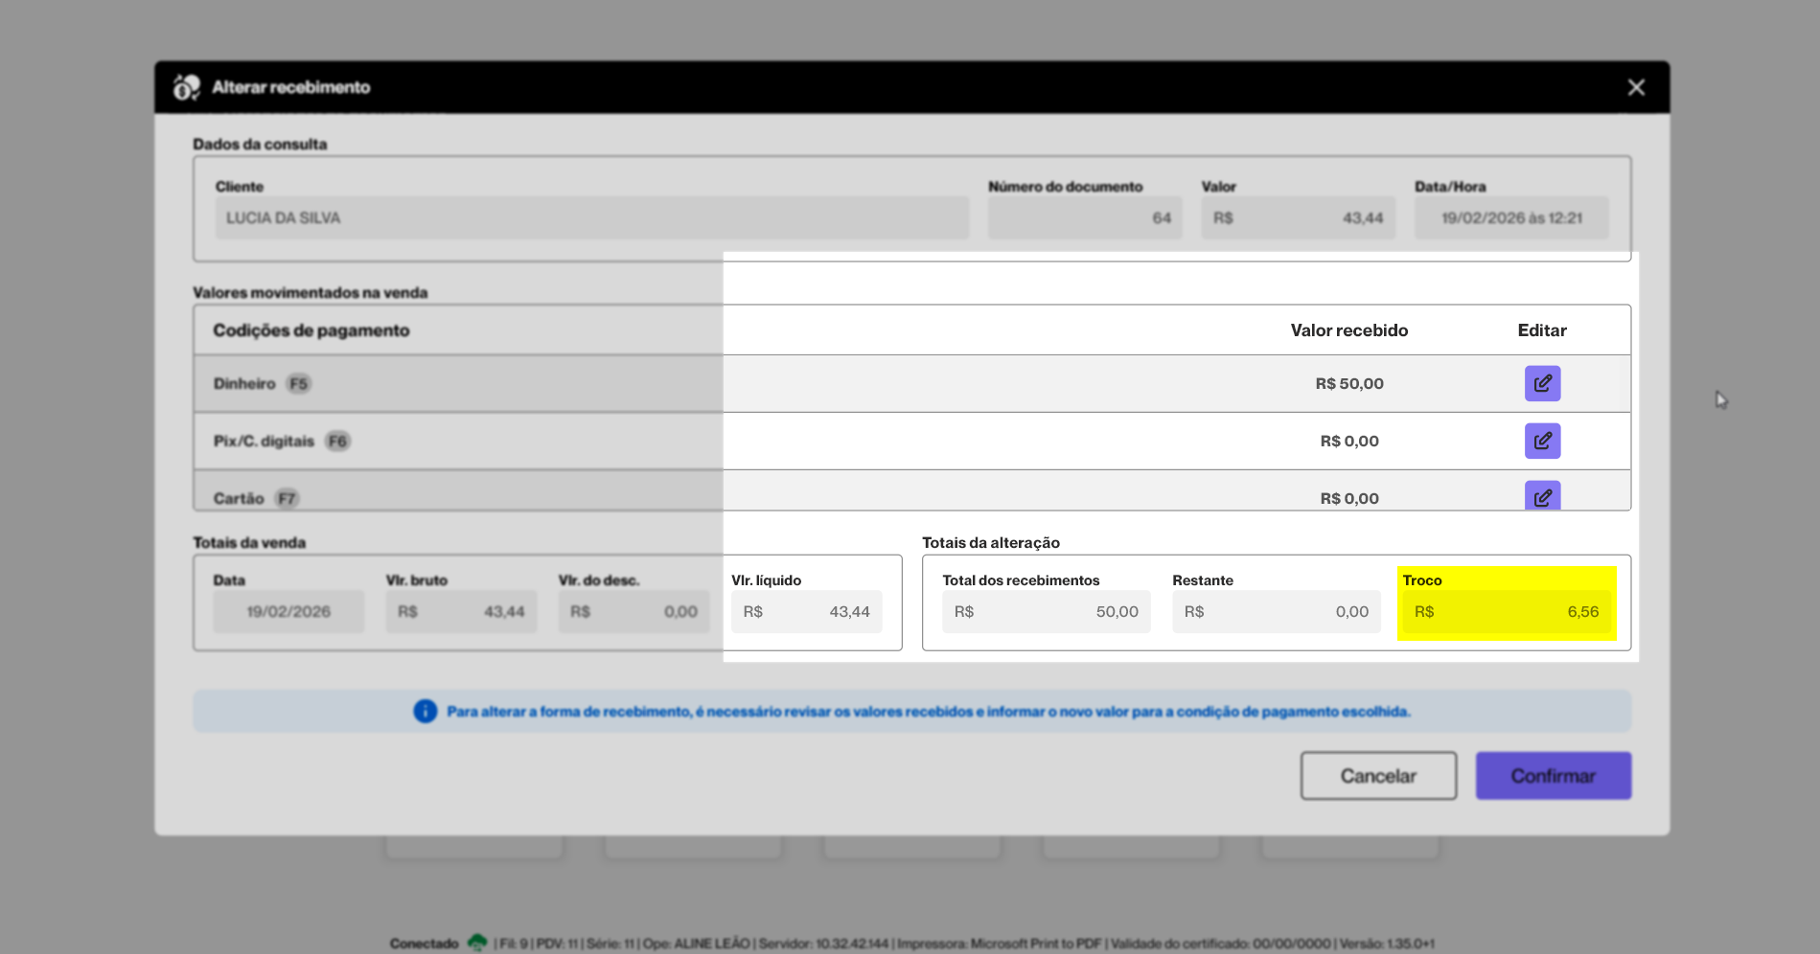
Task: Edit the Dinheiro payment value
Action: tap(1542, 383)
